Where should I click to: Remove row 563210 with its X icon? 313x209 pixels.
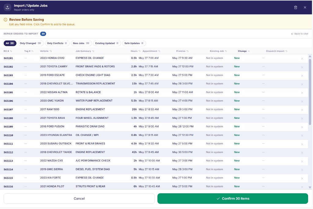pos(302,136)
